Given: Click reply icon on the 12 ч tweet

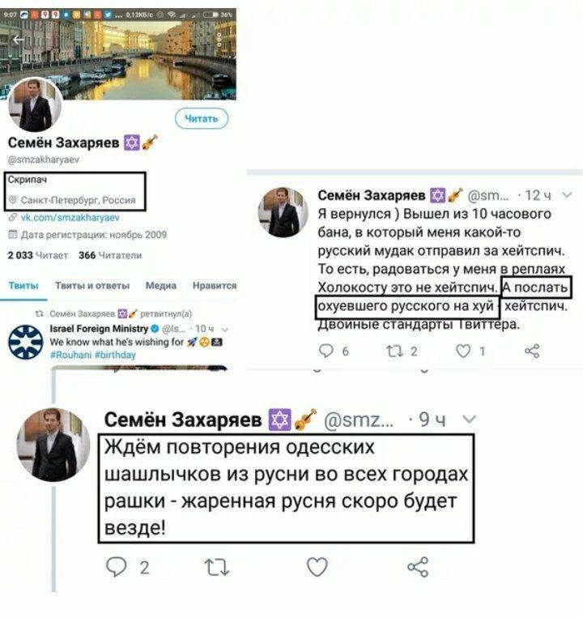Looking at the screenshot, I should [x=326, y=351].
